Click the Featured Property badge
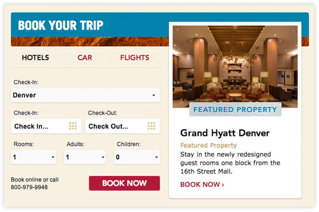 tap(235, 109)
